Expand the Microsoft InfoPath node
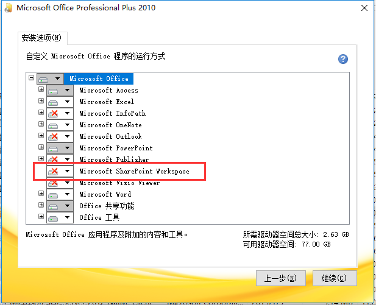This screenshot has width=376, height=305. click(41, 113)
